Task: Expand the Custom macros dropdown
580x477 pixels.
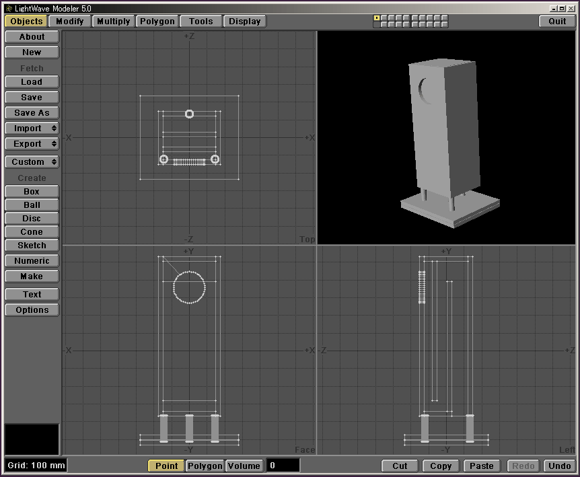Action: (x=32, y=162)
